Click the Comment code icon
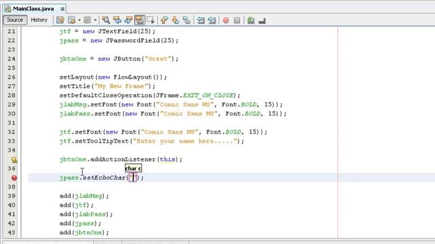 (251, 20)
